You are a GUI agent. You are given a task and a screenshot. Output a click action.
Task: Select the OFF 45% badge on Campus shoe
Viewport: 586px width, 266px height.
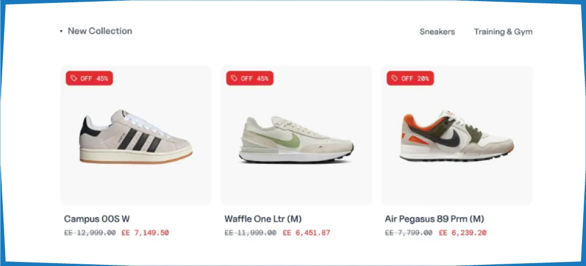pyautogui.click(x=89, y=78)
